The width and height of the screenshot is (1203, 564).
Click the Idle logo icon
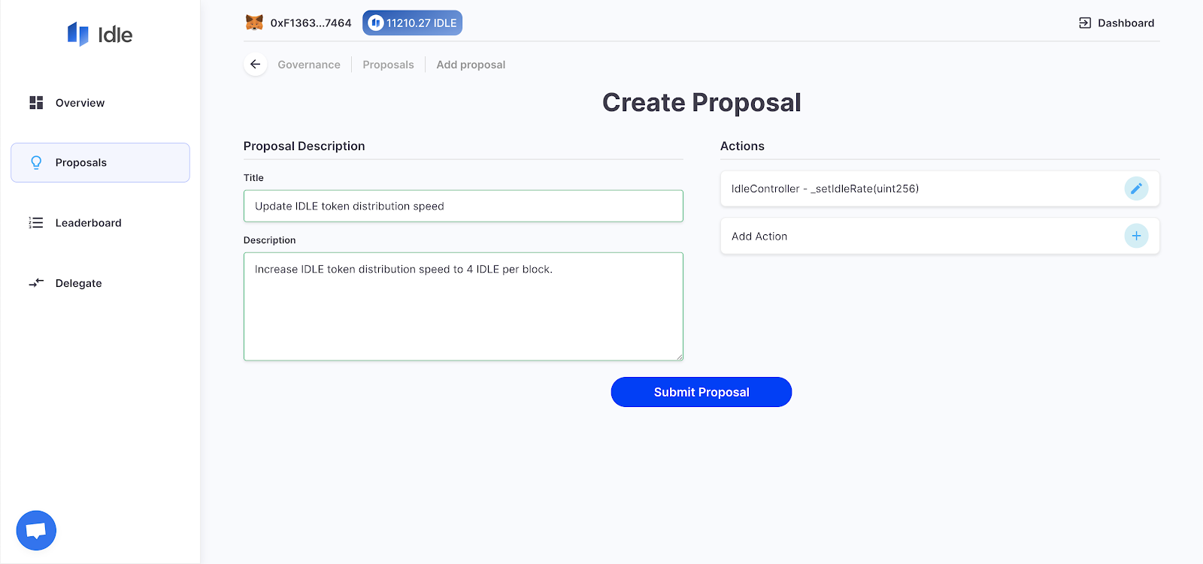click(x=78, y=34)
